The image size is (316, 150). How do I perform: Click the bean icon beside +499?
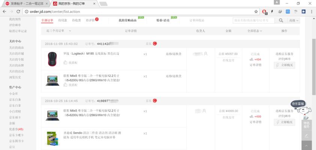pyautogui.click(x=251, y=116)
